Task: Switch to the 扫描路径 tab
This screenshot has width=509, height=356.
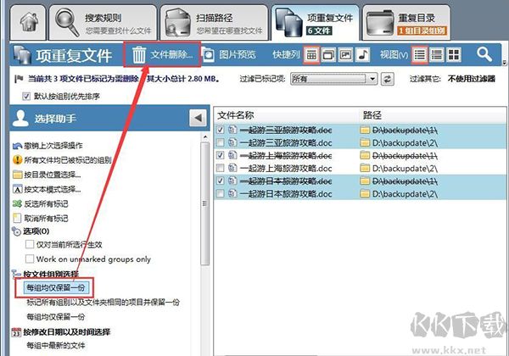Action: [x=215, y=23]
